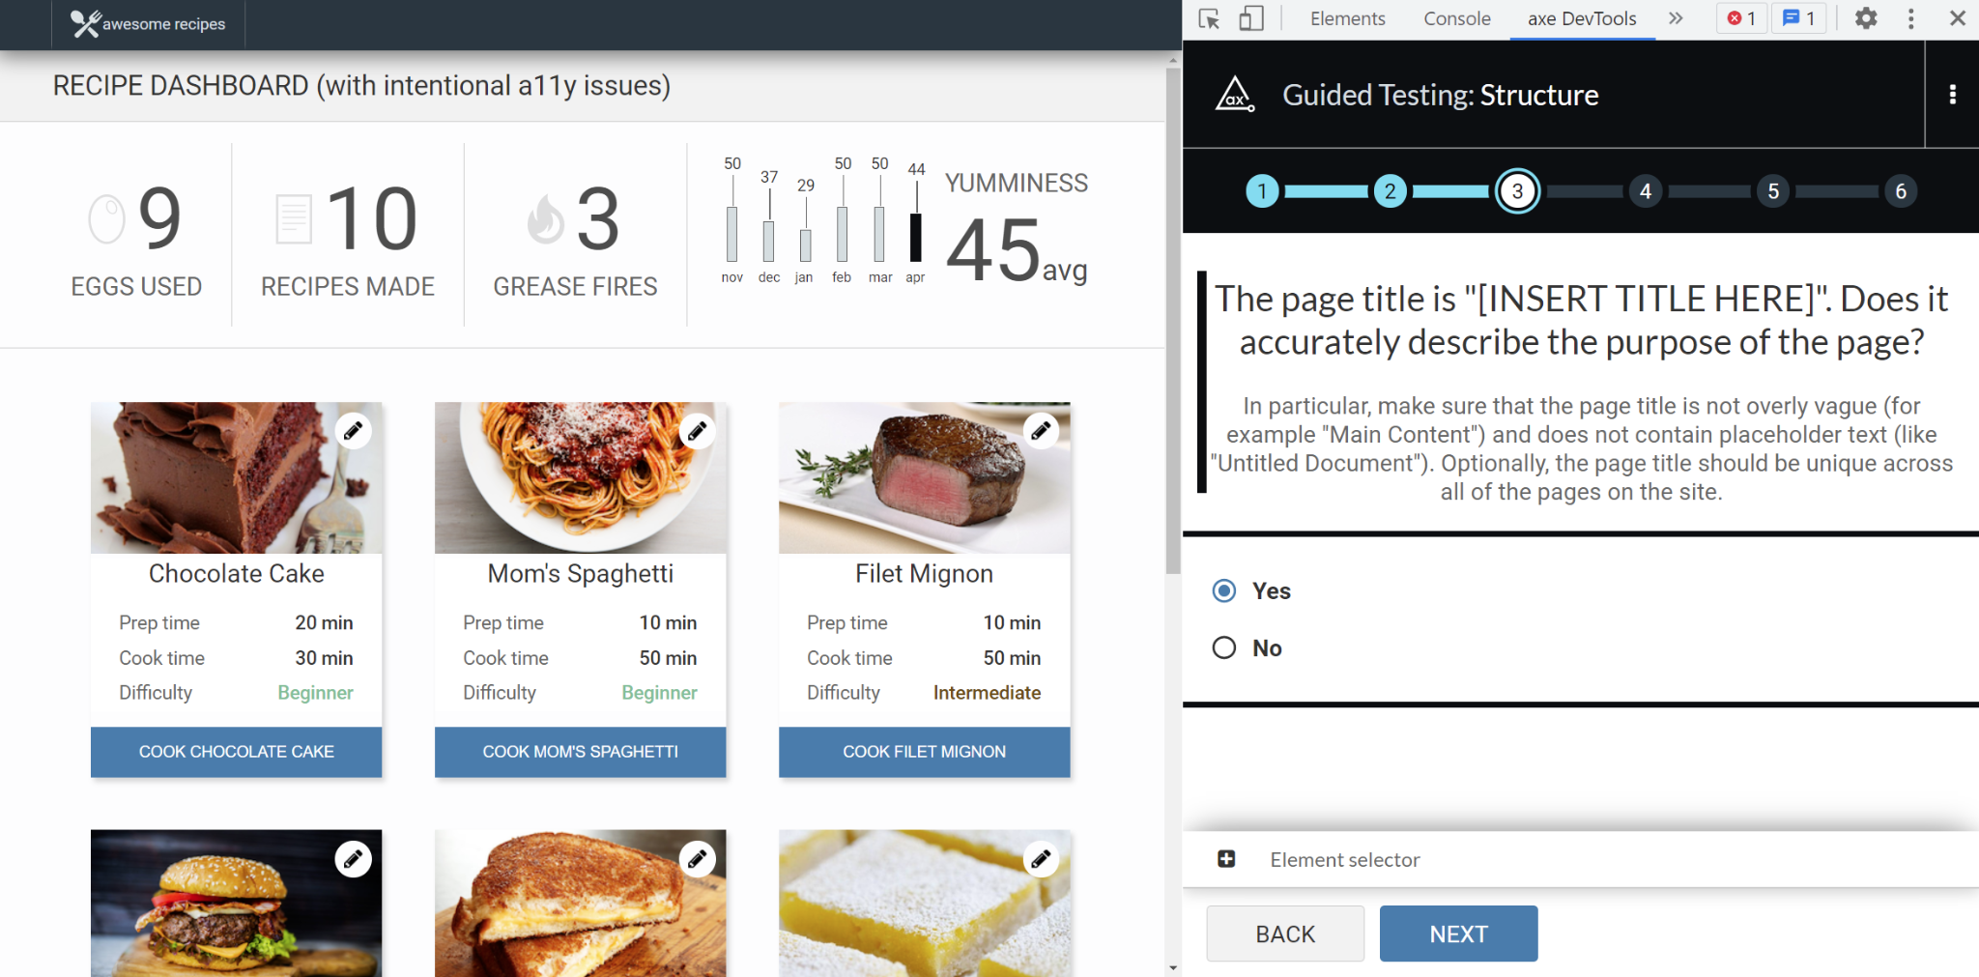The height and width of the screenshot is (977, 1979).
Task: Select the Yes radio button
Action: [x=1223, y=589]
